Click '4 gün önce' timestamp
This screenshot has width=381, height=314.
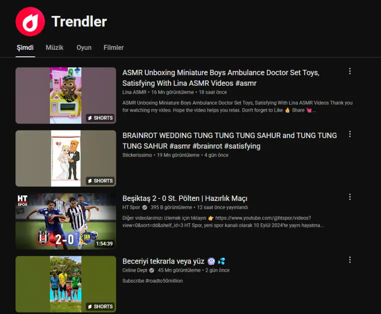pos(216,155)
